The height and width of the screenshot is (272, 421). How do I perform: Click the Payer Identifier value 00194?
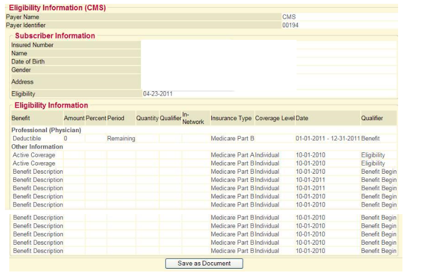(290, 25)
